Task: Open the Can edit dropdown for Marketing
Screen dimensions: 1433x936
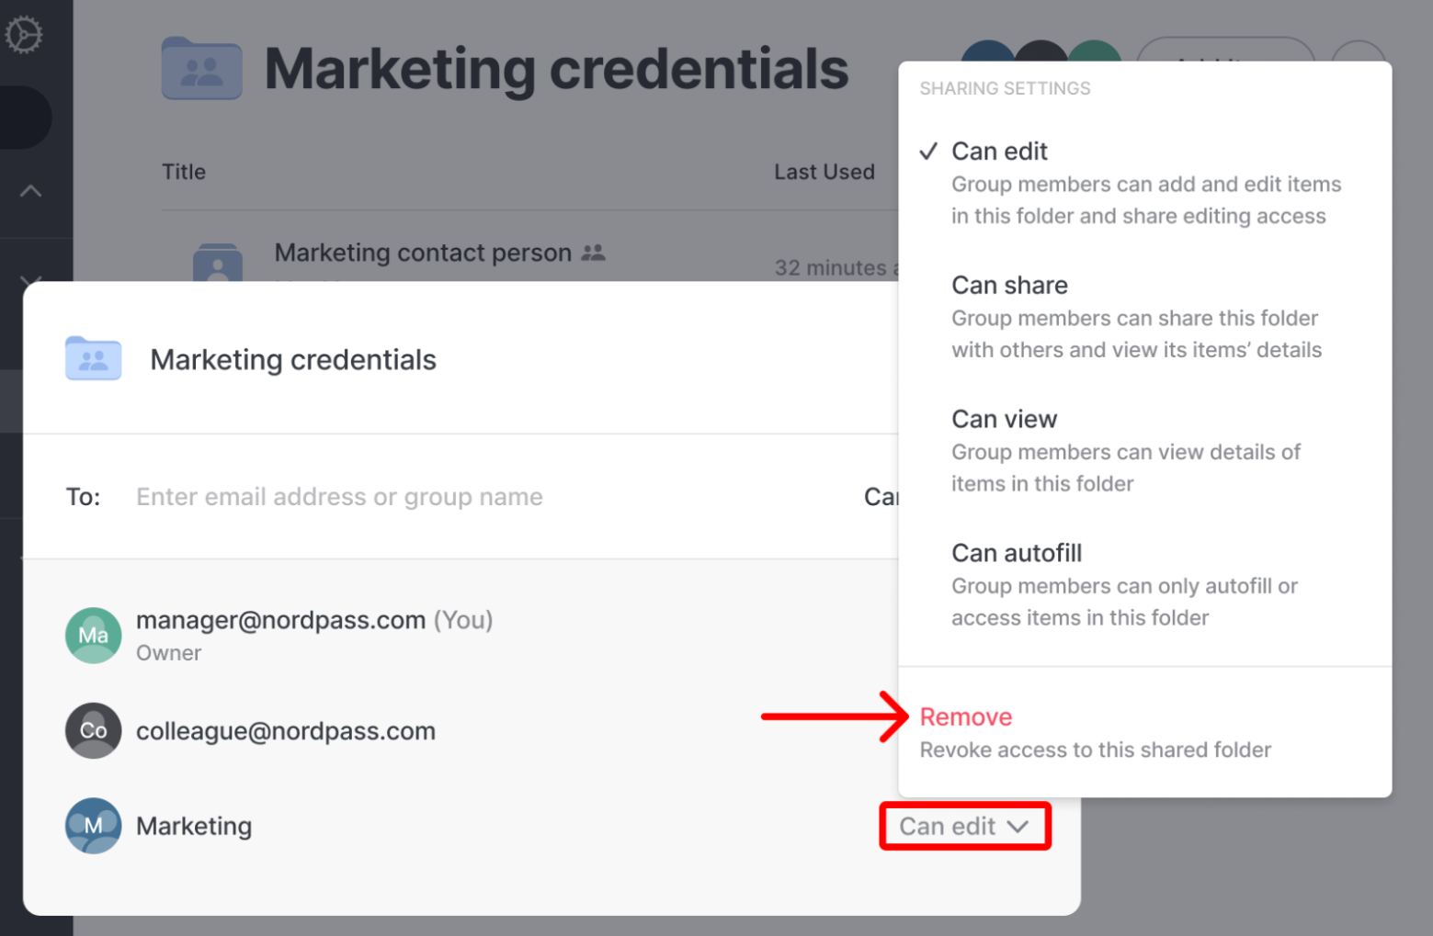Action: click(964, 826)
